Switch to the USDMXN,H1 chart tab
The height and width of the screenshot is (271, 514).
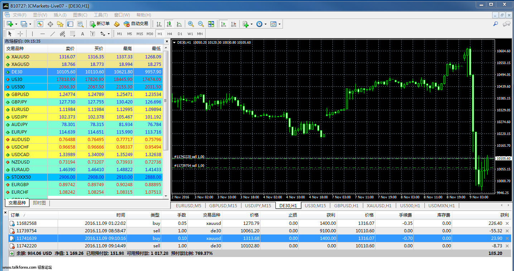442,205
